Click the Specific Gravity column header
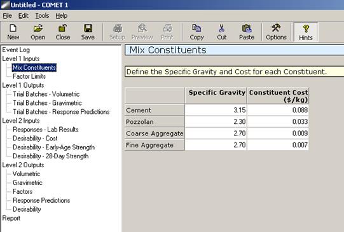The image size is (344, 232). pos(216,95)
